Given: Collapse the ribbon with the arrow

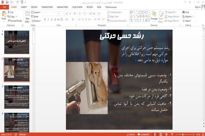Looking at the screenshot, I should click(203, 25).
